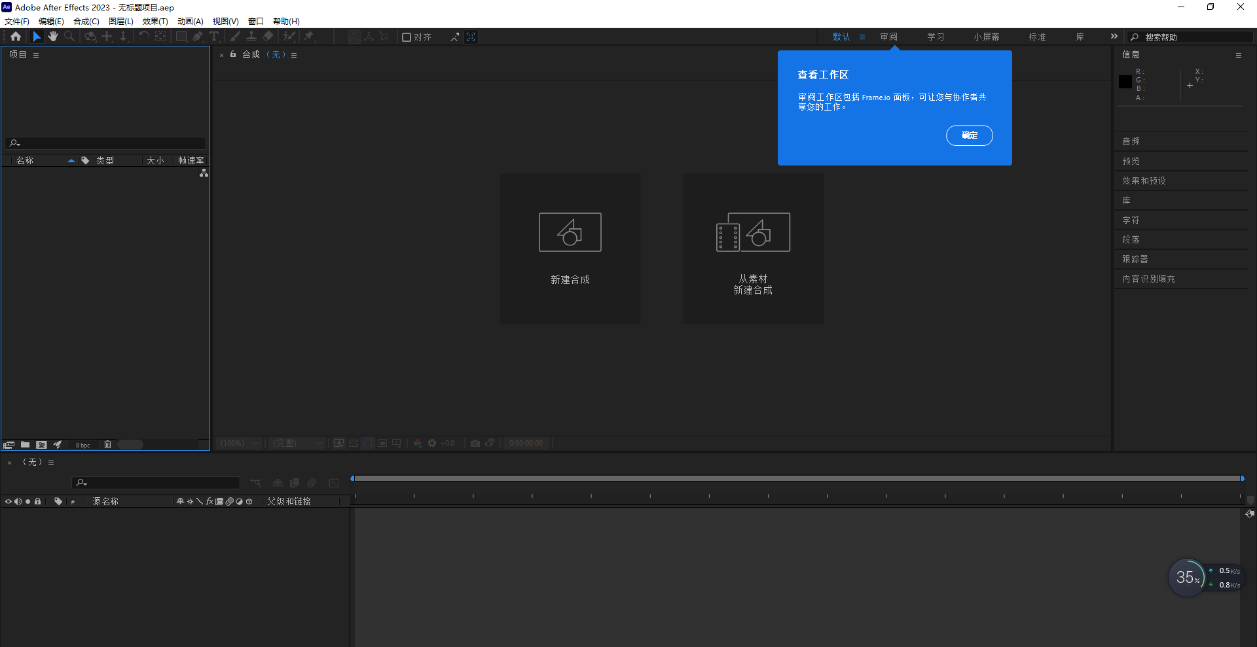Image resolution: width=1257 pixels, height=647 pixels.
Task: Enable the 对齐 snapping checkbox
Action: click(407, 37)
